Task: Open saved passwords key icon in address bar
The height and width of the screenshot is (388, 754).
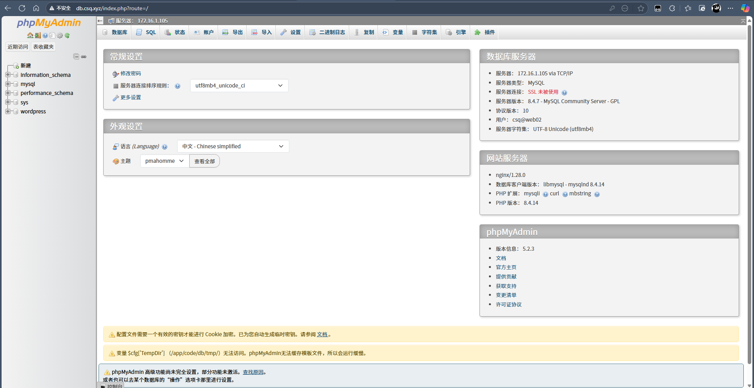Action: 612,8
